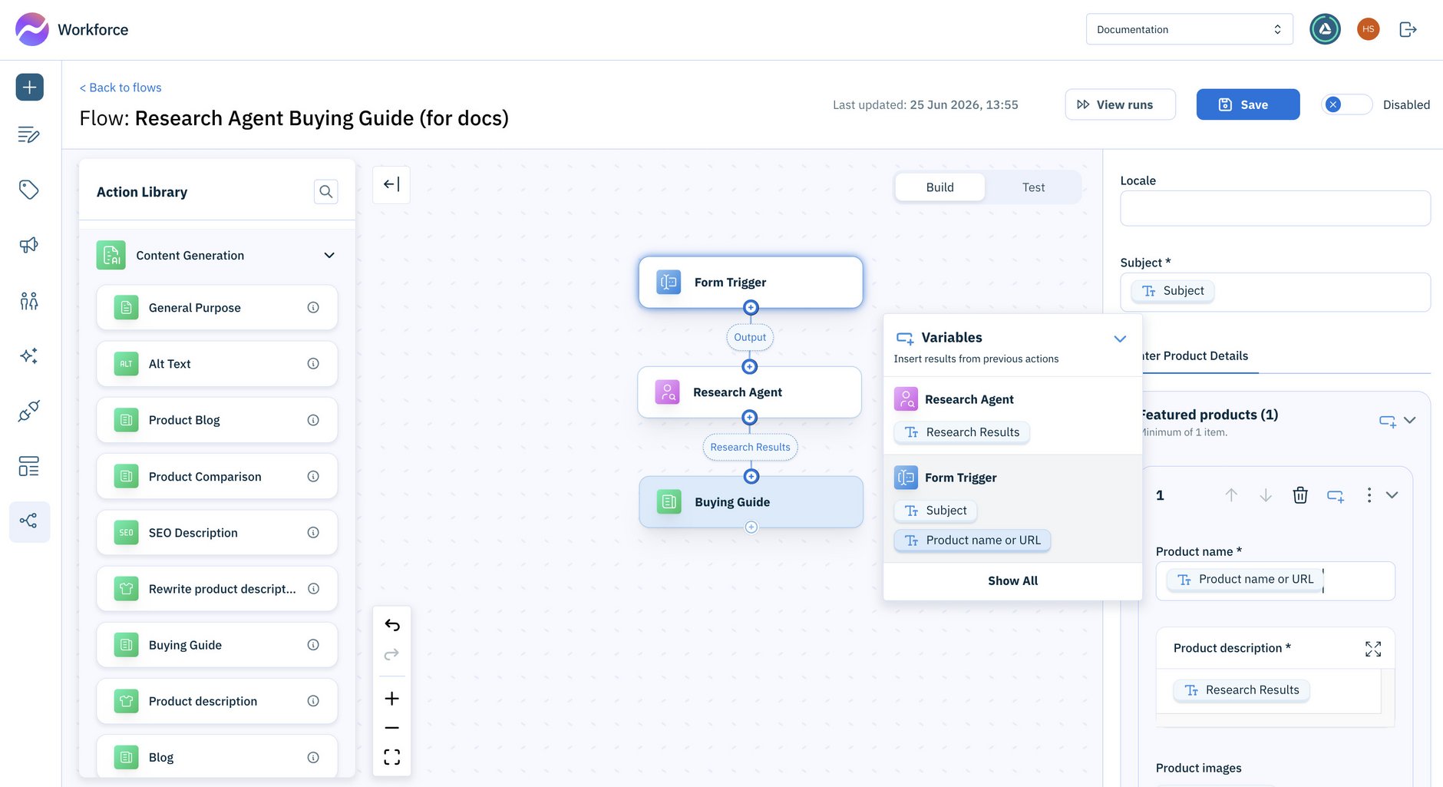The image size is (1443, 787).
Task: Select the Buying Guide node on canvas
Action: 751,501
